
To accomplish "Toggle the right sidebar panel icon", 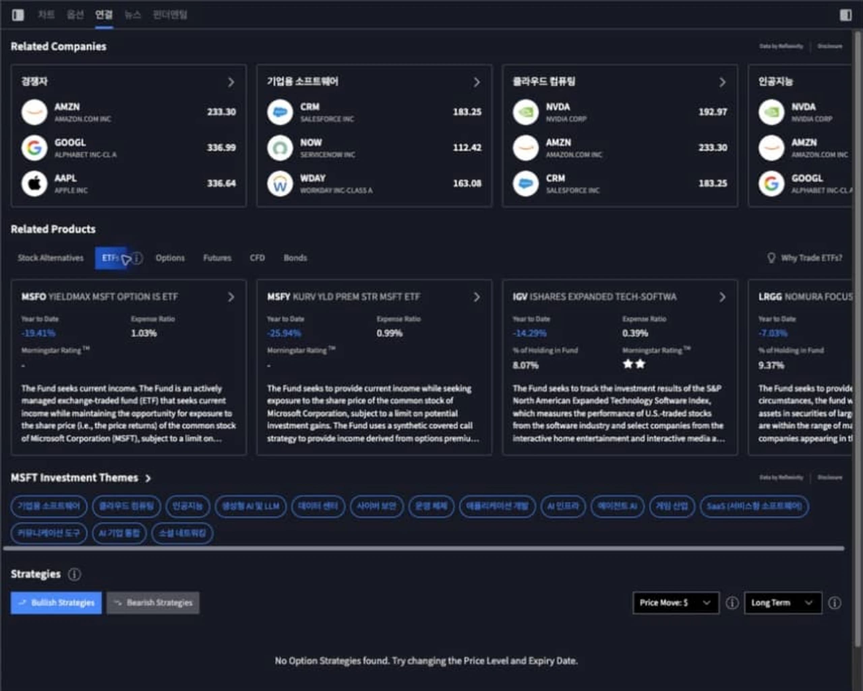I will coord(845,15).
